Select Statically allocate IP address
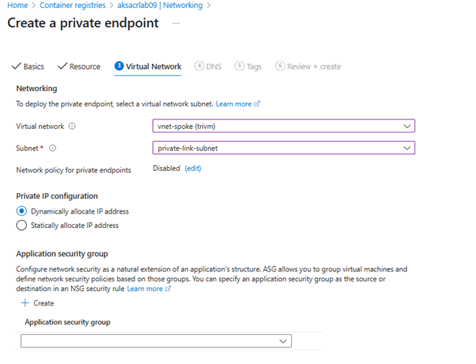The width and height of the screenshot is (476, 364). click(x=22, y=225)
